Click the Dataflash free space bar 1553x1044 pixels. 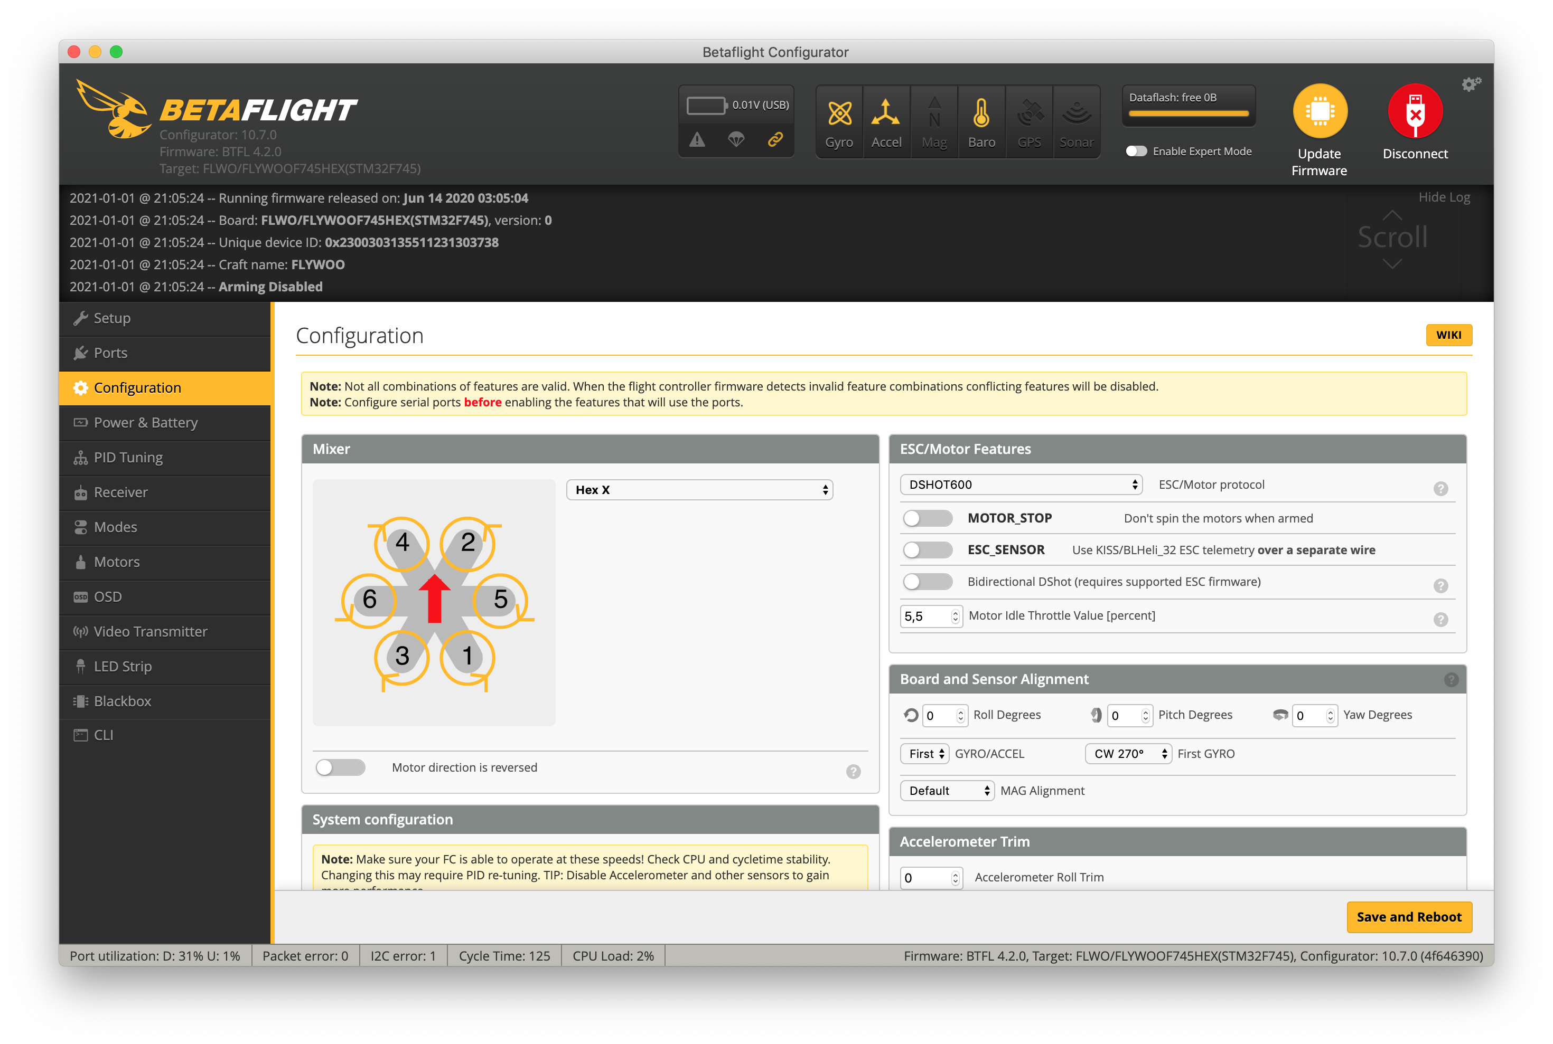tap(1189, 113)
